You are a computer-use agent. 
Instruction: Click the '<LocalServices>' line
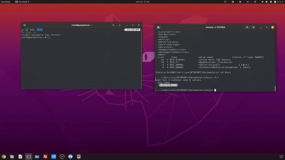click(169, 32)
